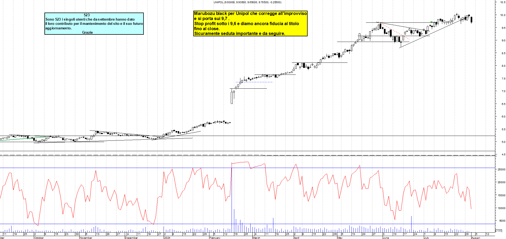Screen dimensions: 506x239
Task: Click the 15000 volume axis label
Action: pyautogui.click(x=501, y=195)
